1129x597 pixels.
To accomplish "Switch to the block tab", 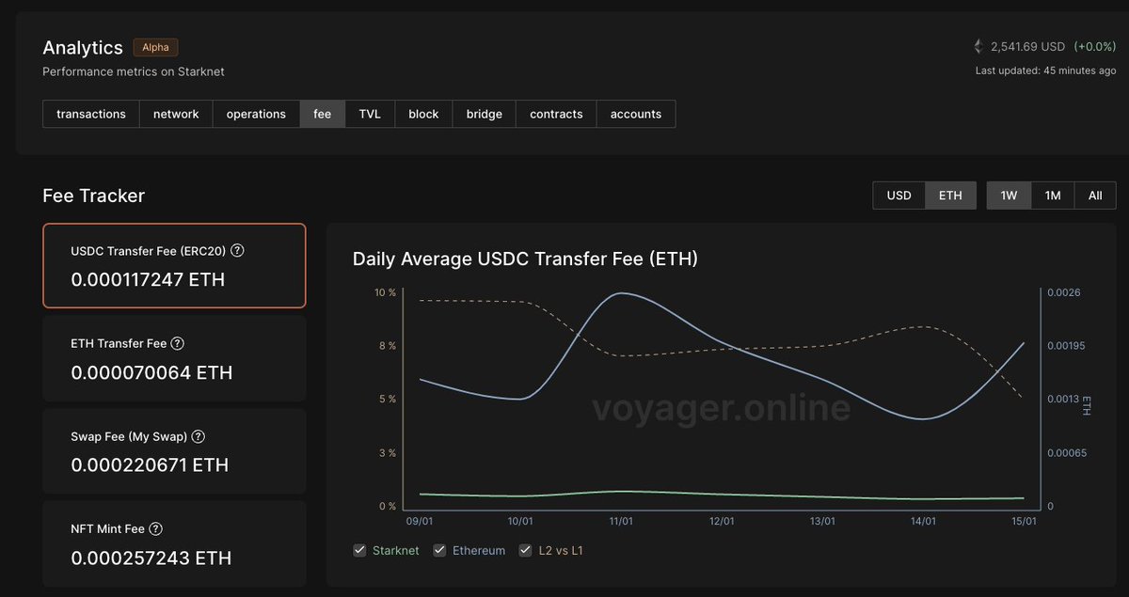I will click(x=423, y=114).
